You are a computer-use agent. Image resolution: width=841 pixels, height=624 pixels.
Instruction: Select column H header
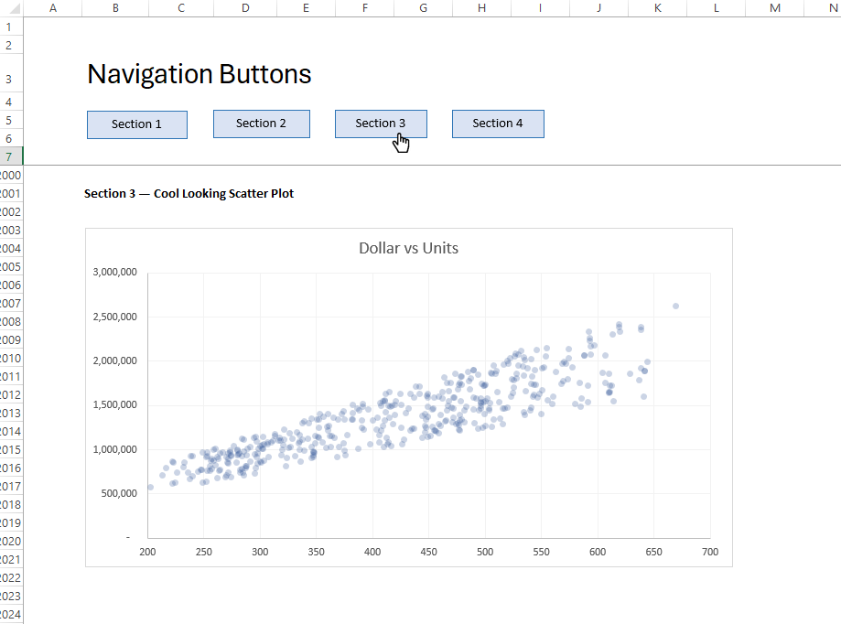tap(480, 7)
